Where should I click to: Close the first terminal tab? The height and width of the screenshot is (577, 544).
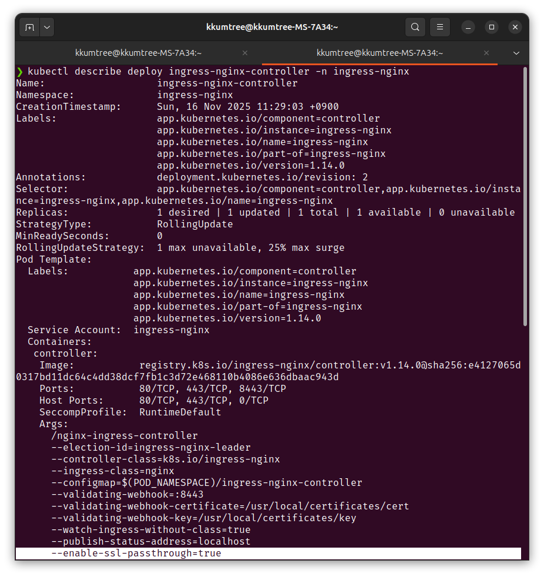[245, 53]
